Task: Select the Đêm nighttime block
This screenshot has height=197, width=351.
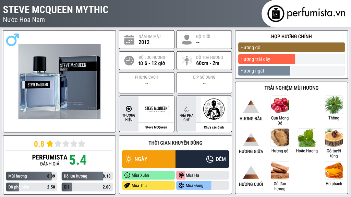Action: (x=202, y=159)
